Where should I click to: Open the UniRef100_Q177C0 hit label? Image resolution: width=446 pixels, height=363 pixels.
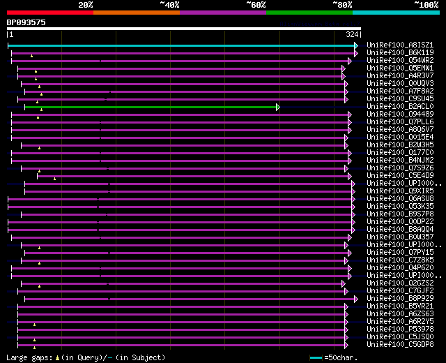(400, 152)
